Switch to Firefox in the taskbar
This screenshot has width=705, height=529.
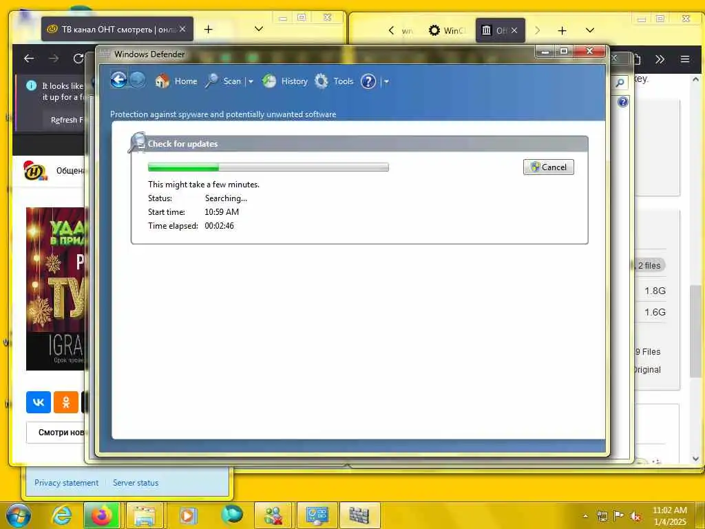click(x=102, y=515)
